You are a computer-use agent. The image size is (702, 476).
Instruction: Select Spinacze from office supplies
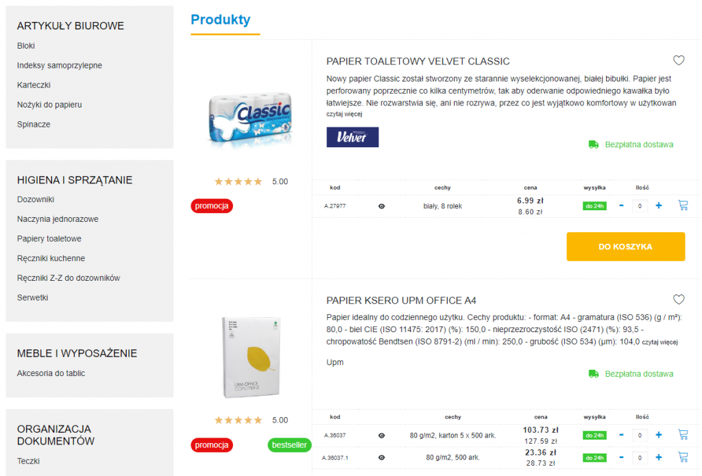click(34, 125)
